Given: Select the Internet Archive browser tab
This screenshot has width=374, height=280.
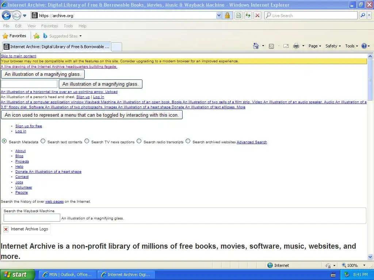Looking at the screenshot, I should click(57, 47).
